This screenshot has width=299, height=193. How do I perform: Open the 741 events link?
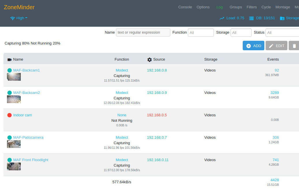click(276, 160)
